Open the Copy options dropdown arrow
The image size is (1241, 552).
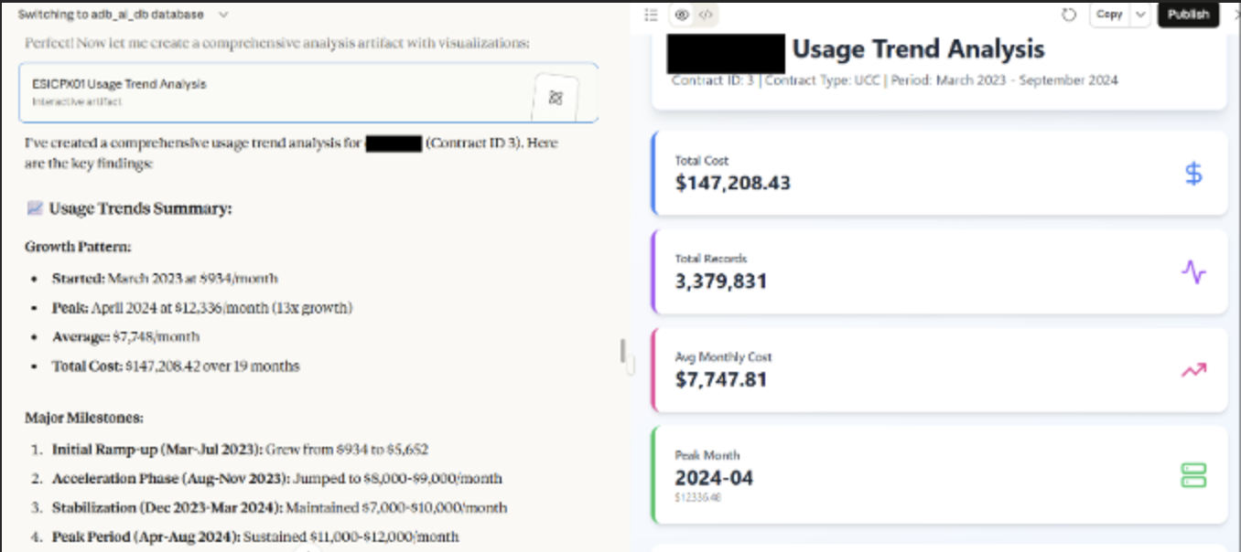point(1140,15)
